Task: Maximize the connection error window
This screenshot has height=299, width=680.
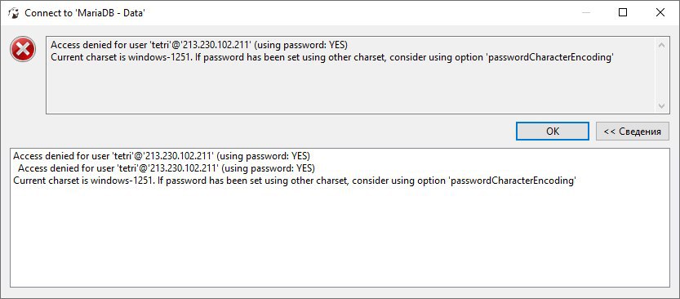Action: point(623,12)
